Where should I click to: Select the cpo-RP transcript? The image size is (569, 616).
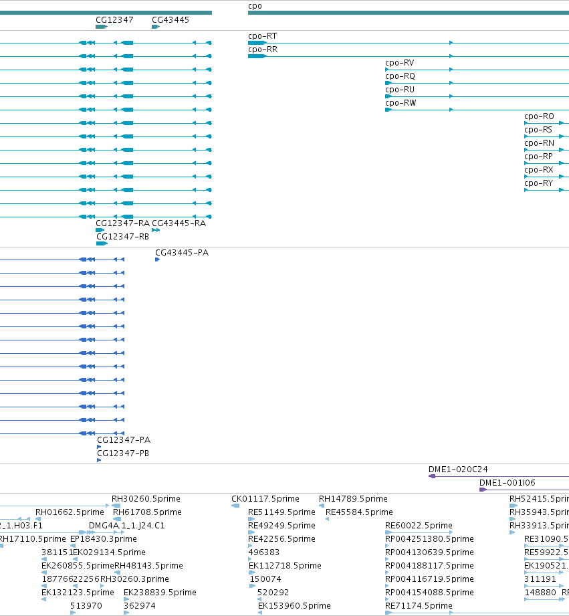[x=538, y=157]
